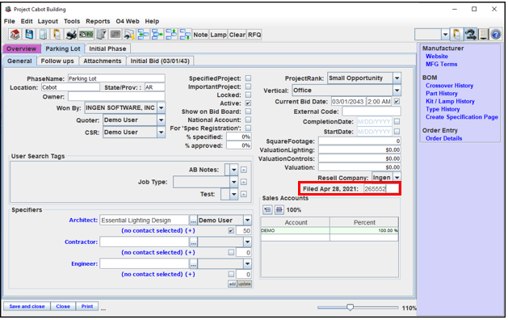Uncheck the Active checkbox
Image resolution: width=508 pixels, height=320 pixels.
(248, 103)
